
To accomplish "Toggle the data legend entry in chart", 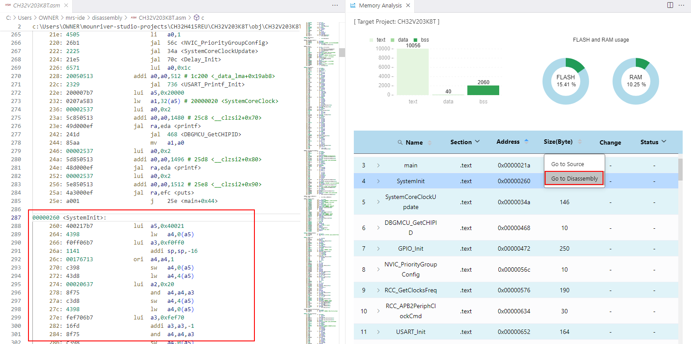I will [x=399, y=40].
